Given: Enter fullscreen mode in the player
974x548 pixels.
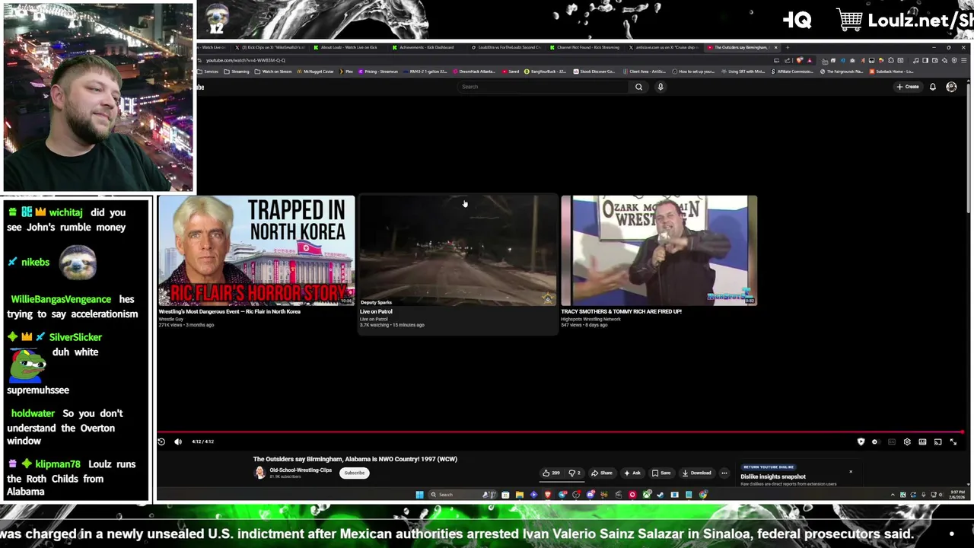Looking at the screenshot, I should click(x=953, y=441).
